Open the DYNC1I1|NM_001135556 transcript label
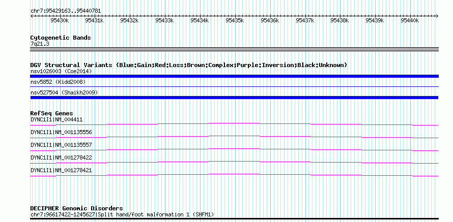453x222 pixels. pyautogui.click(x=61, y=132)
